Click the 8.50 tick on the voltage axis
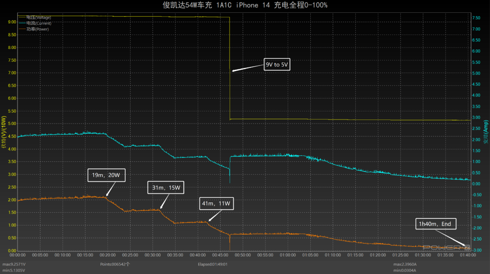Viewport: 490px width, 274px height. 12,34
